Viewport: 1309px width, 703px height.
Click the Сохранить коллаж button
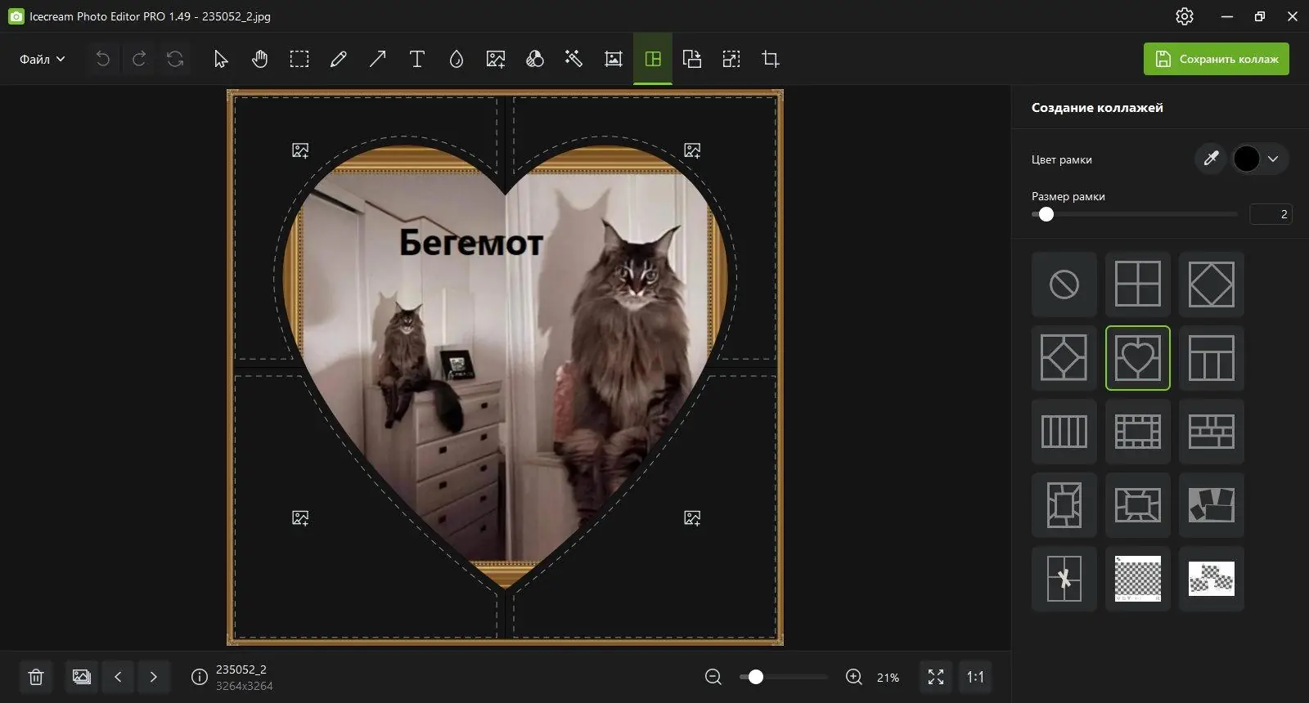[x=1216, y=59]
